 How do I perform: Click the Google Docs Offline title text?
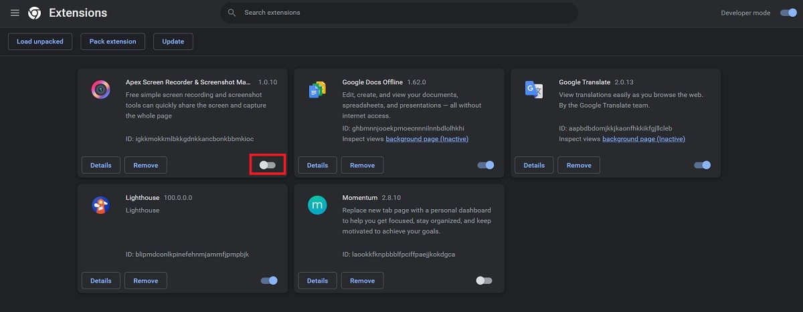coord(373,82)
